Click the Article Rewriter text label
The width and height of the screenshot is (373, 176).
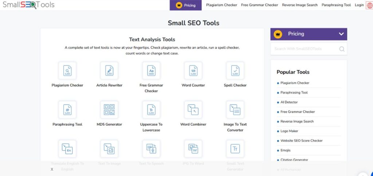[109, 85]
